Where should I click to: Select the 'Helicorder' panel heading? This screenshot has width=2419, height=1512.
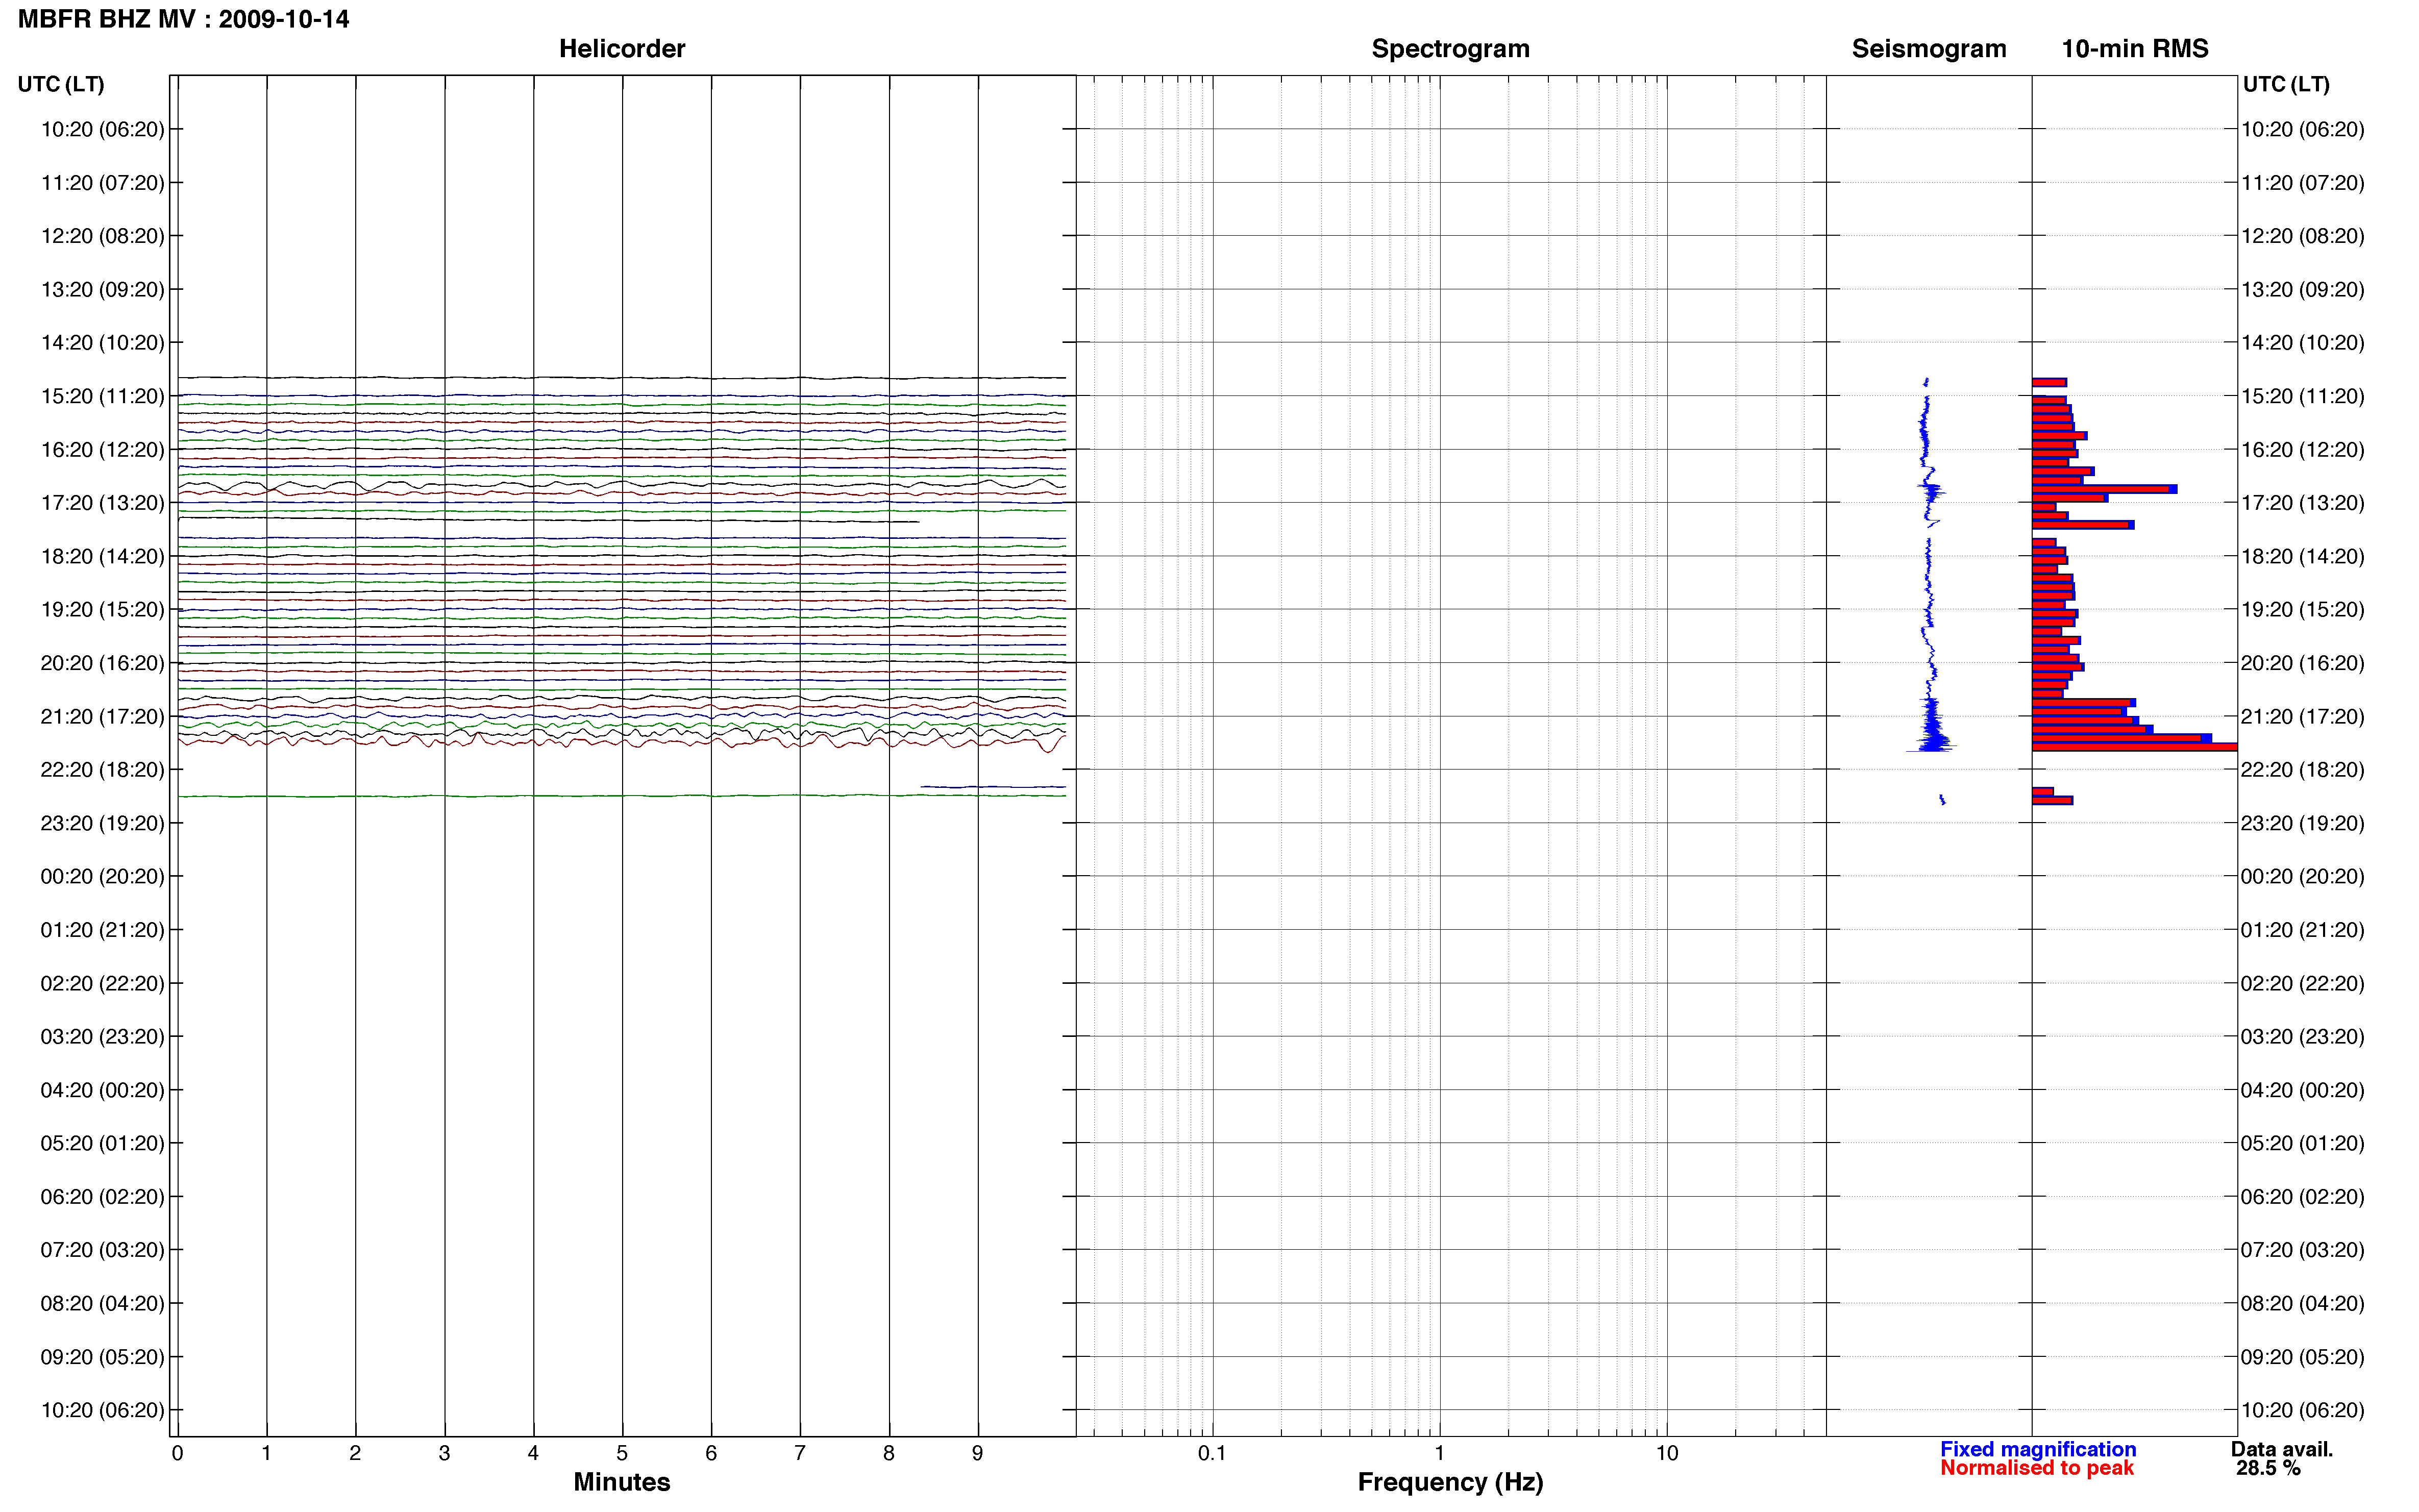click(x=622, y=49)
